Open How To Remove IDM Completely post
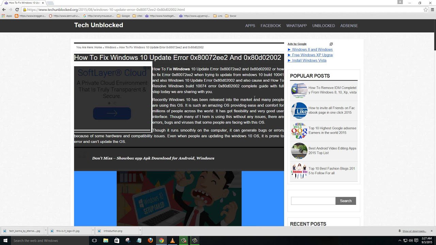The image size is (436, 245). pyautogui.click(x=332, y=90)
